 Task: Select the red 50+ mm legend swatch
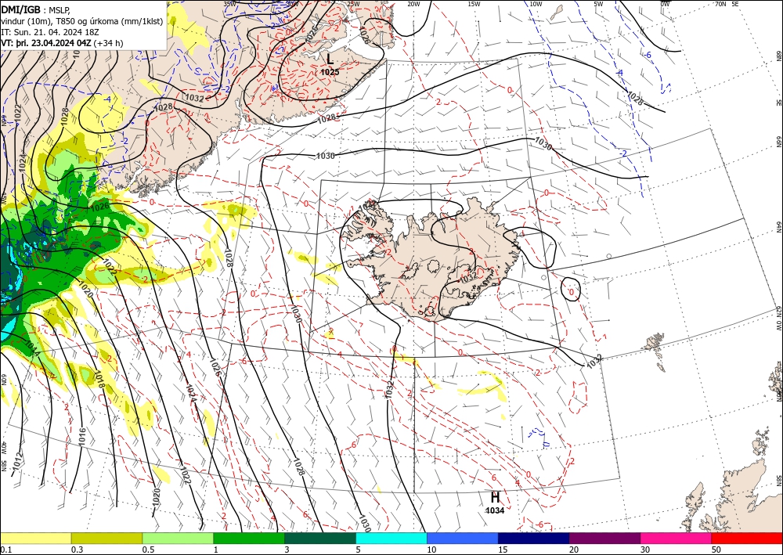point(747,538)
